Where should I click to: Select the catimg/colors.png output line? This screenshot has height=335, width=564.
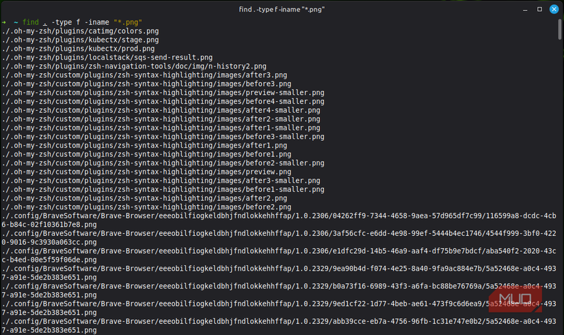(80, 31)
